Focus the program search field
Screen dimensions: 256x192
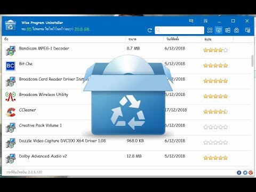tap(179, 30)
